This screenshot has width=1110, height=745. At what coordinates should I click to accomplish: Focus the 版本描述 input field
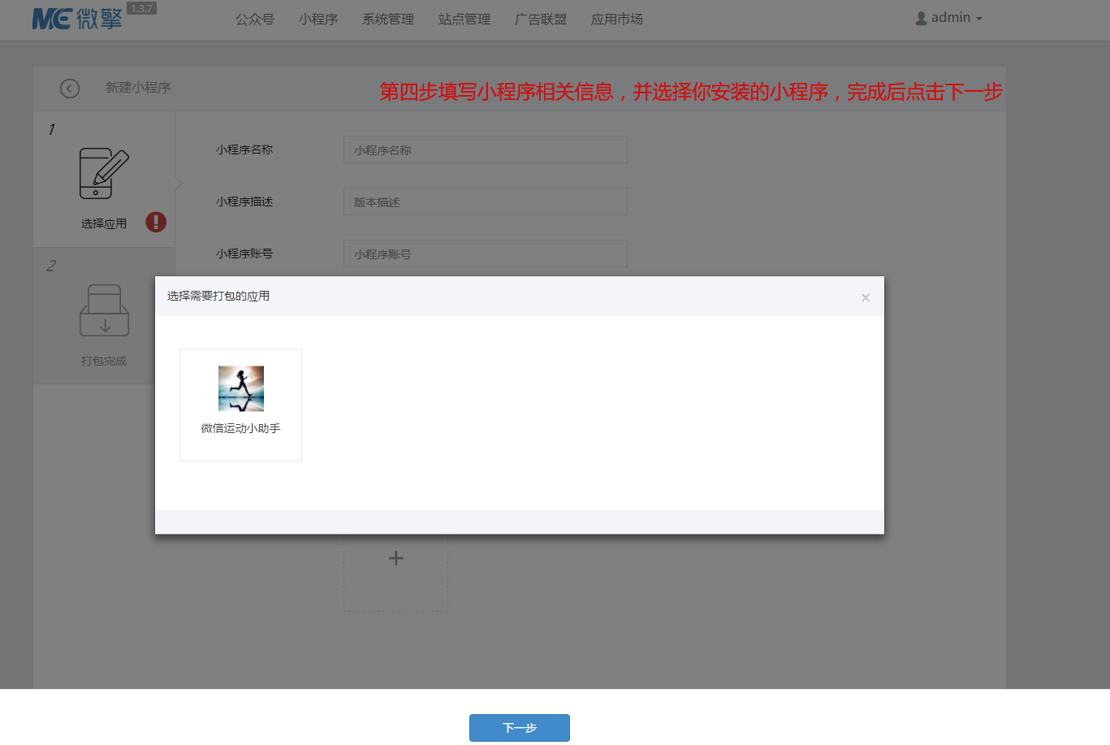click(x=485, y=201)
